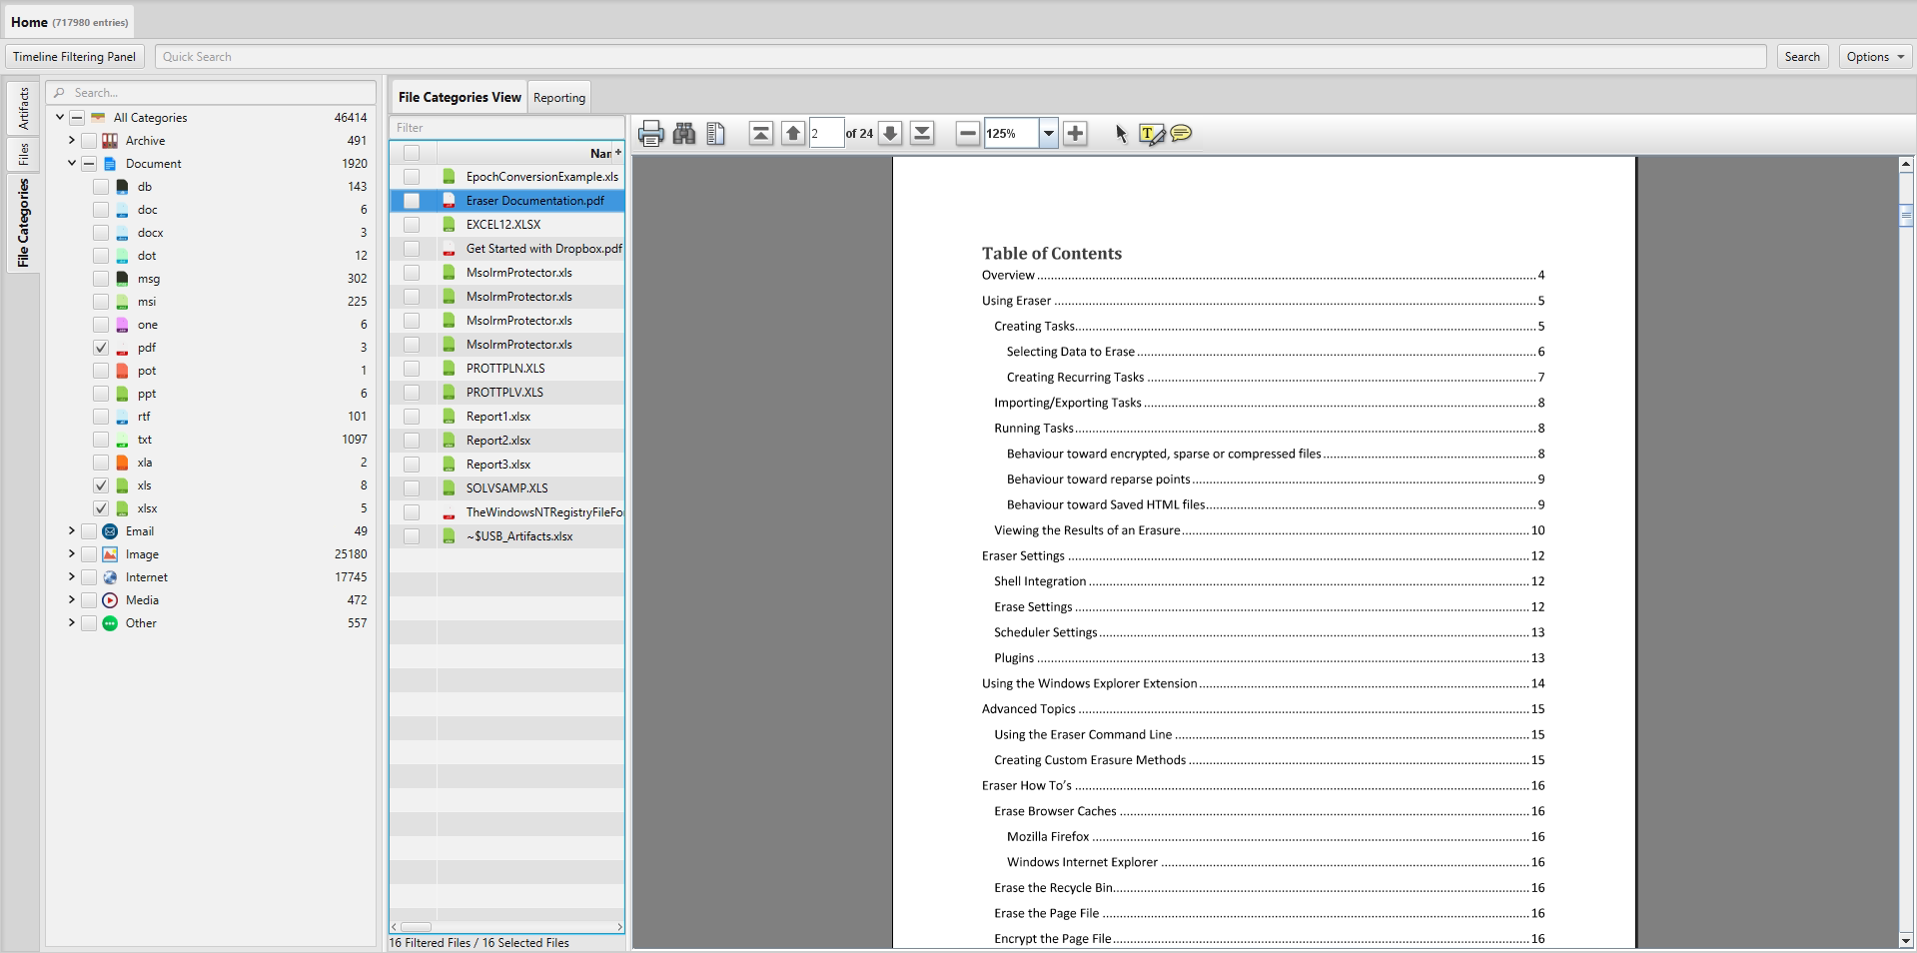Image resolution: width=1917 pixels, height=953 pixels.
Task: Enable the txt file type checkbox
Action: pos(101,440)
